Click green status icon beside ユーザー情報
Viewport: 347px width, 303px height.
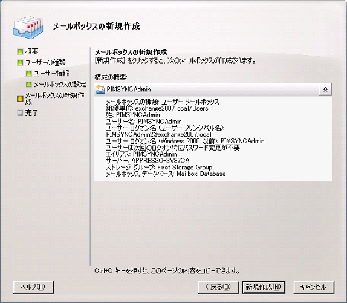coord(29,73)
